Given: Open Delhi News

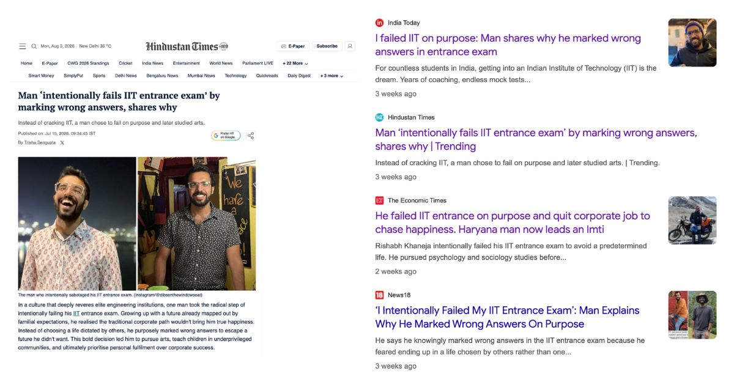Looking at the screenshot, I should point(126,76).
